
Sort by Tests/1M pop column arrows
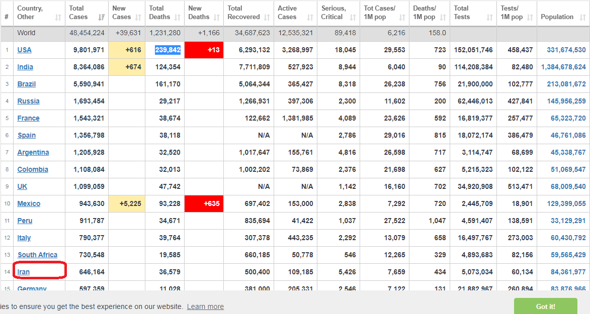point(530,17)
